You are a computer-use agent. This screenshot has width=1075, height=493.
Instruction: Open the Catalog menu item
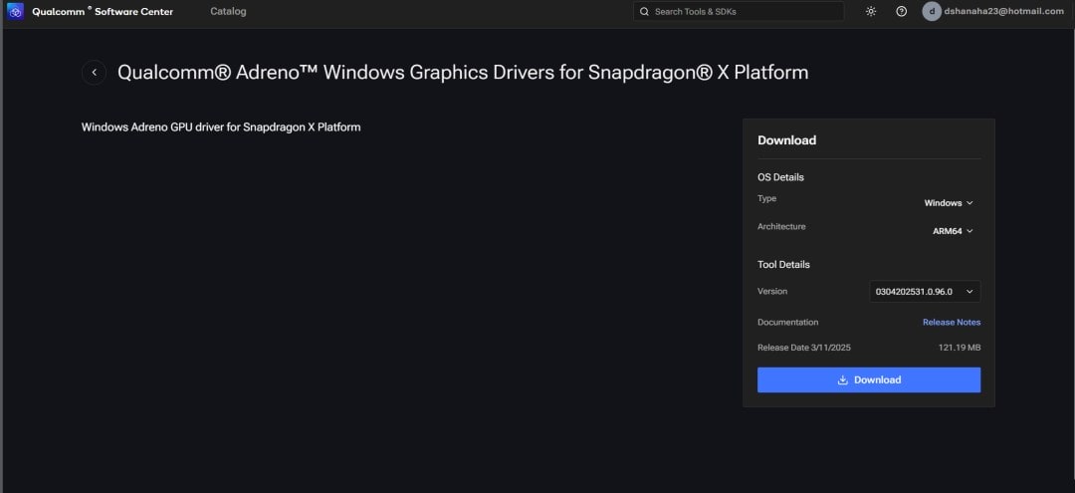228,12
